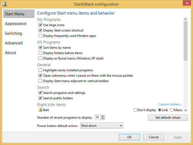Click Set default values button
This screenshot has width=193, height=145.
(168, 118)
